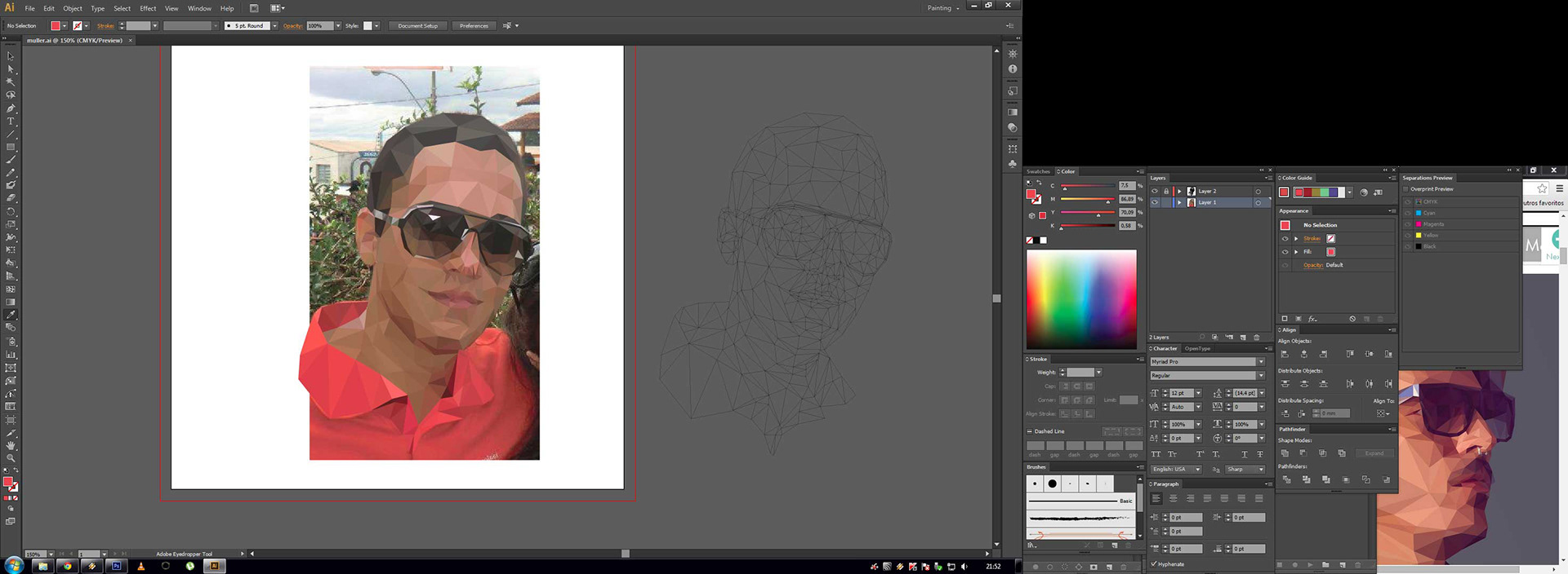Select the Pen tool
Screen dimensions: 1568x574
(11, 108)
